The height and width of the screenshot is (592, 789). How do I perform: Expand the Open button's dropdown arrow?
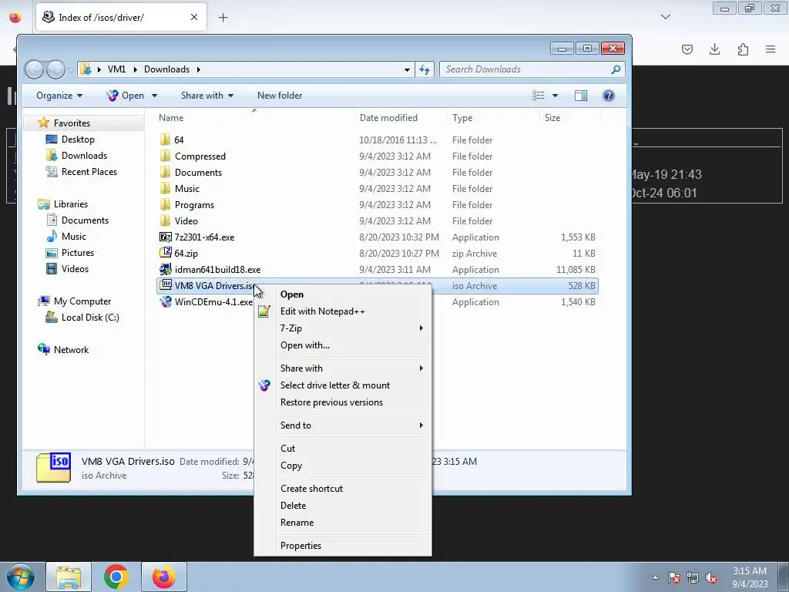pos(154,96)
